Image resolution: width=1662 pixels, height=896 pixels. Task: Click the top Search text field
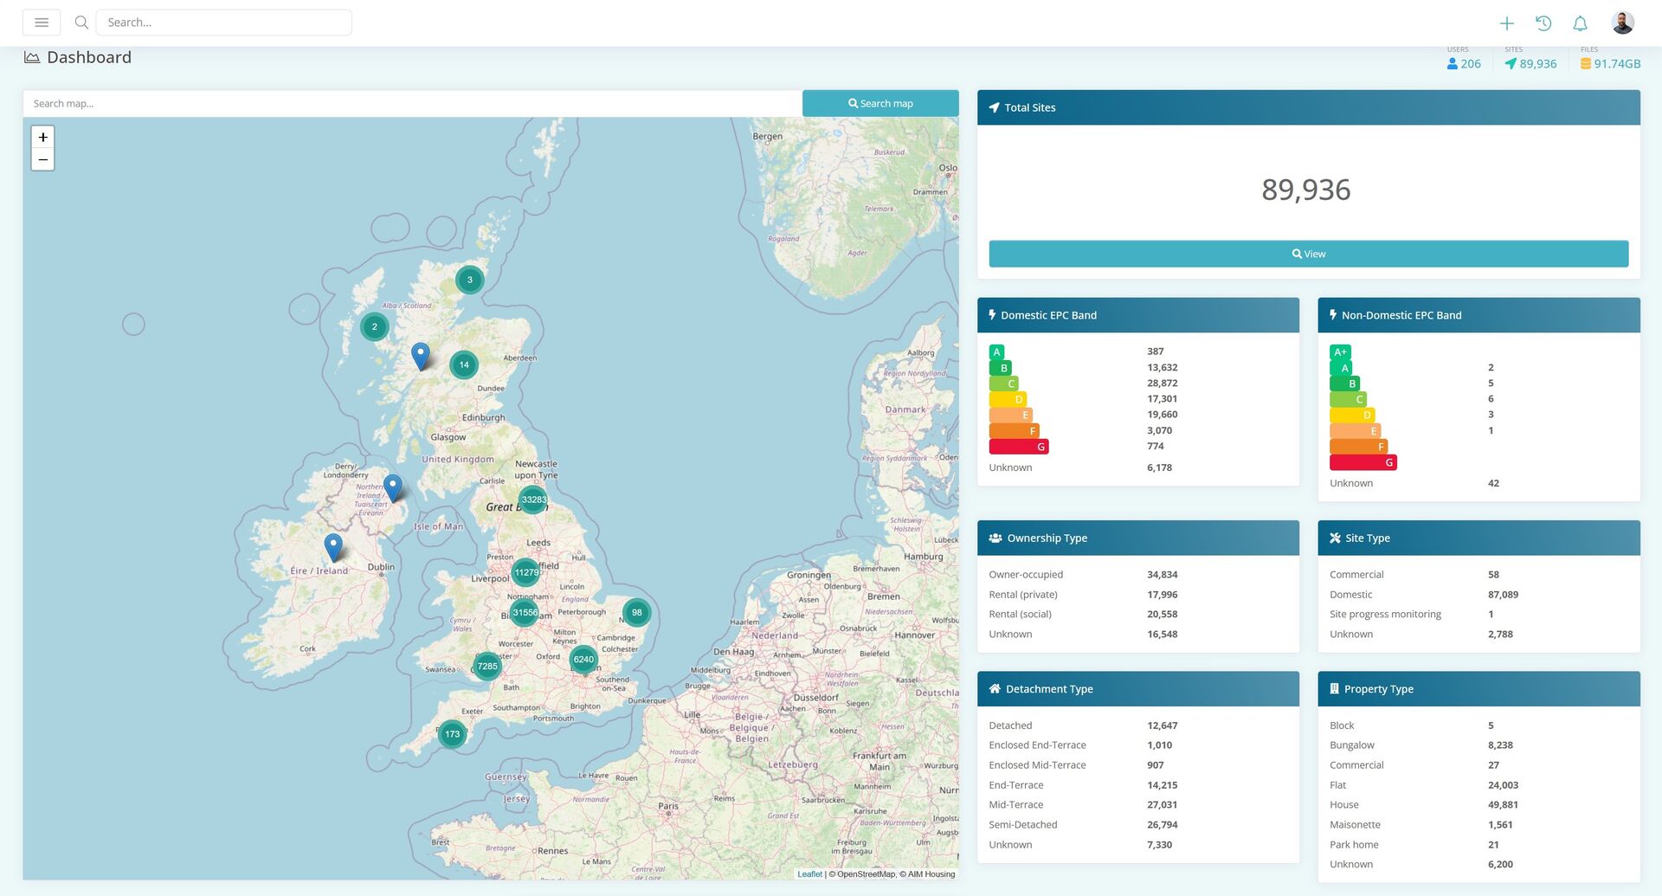click(223, 23)
